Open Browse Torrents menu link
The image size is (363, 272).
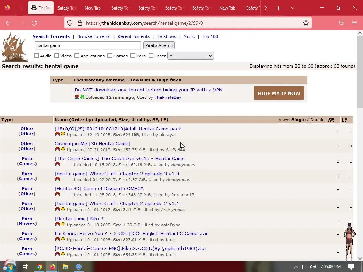94,36
